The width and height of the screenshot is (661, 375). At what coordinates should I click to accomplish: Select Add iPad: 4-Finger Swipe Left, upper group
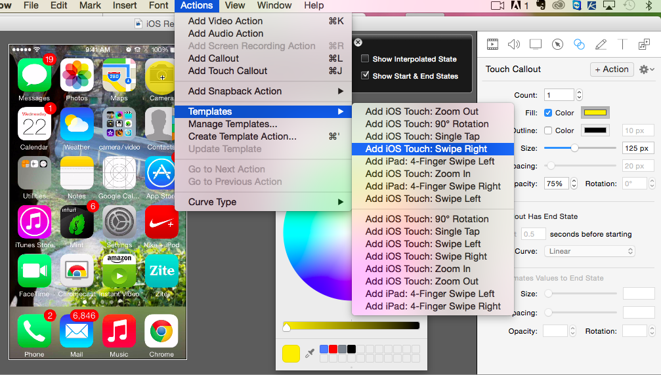pos(433,161)
